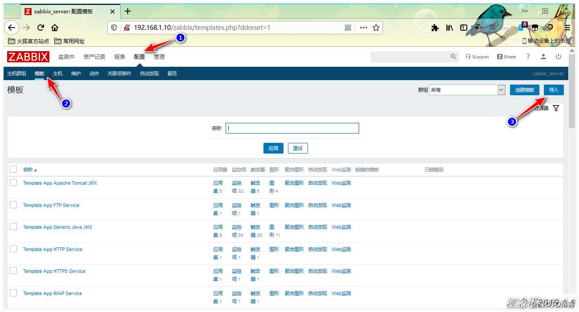The height and width of the screenshot is (312, 579).
Task: Open Template App IMAP Service link
Action: point(53,293)
